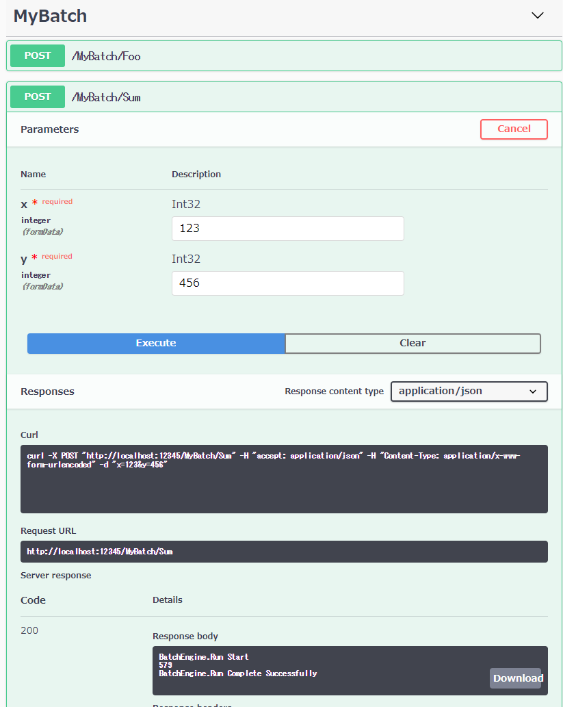Expand the POST /MyBatch/Foo operation
Image resolution: width=563 pixels, height=707 pixels.
(284, 56)
